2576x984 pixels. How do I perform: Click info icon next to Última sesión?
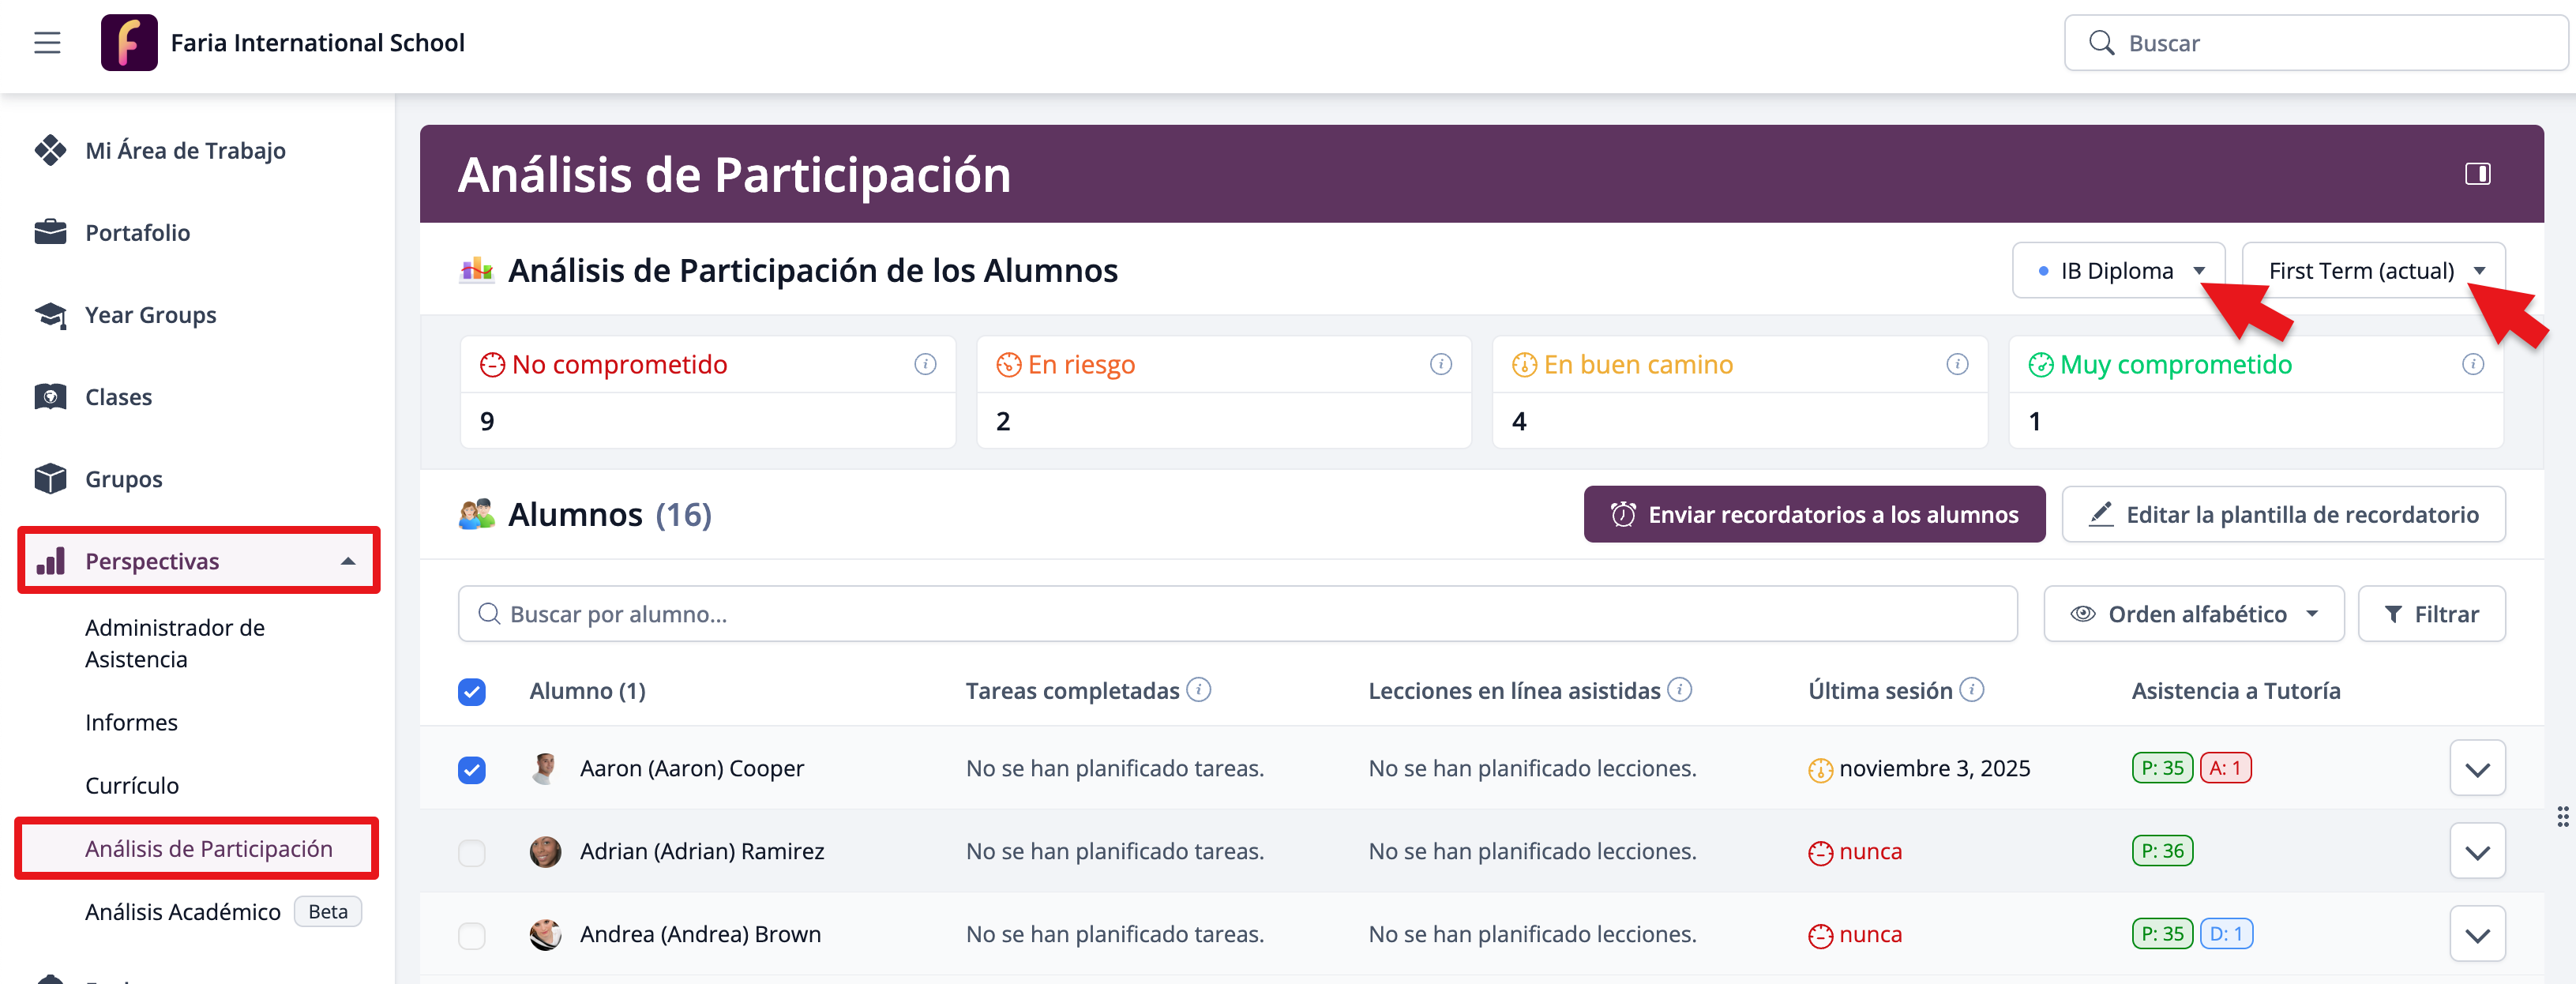tap(1971, 690)
